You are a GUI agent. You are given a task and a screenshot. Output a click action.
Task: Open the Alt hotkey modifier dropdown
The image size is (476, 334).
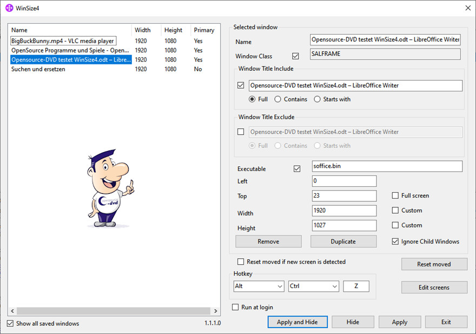point(259,286)
